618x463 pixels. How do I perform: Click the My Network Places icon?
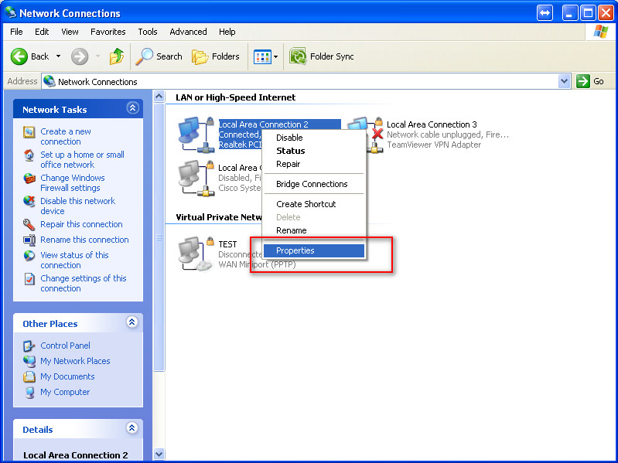click(29, 361)
